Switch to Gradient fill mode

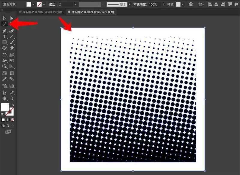coord(8,120)
